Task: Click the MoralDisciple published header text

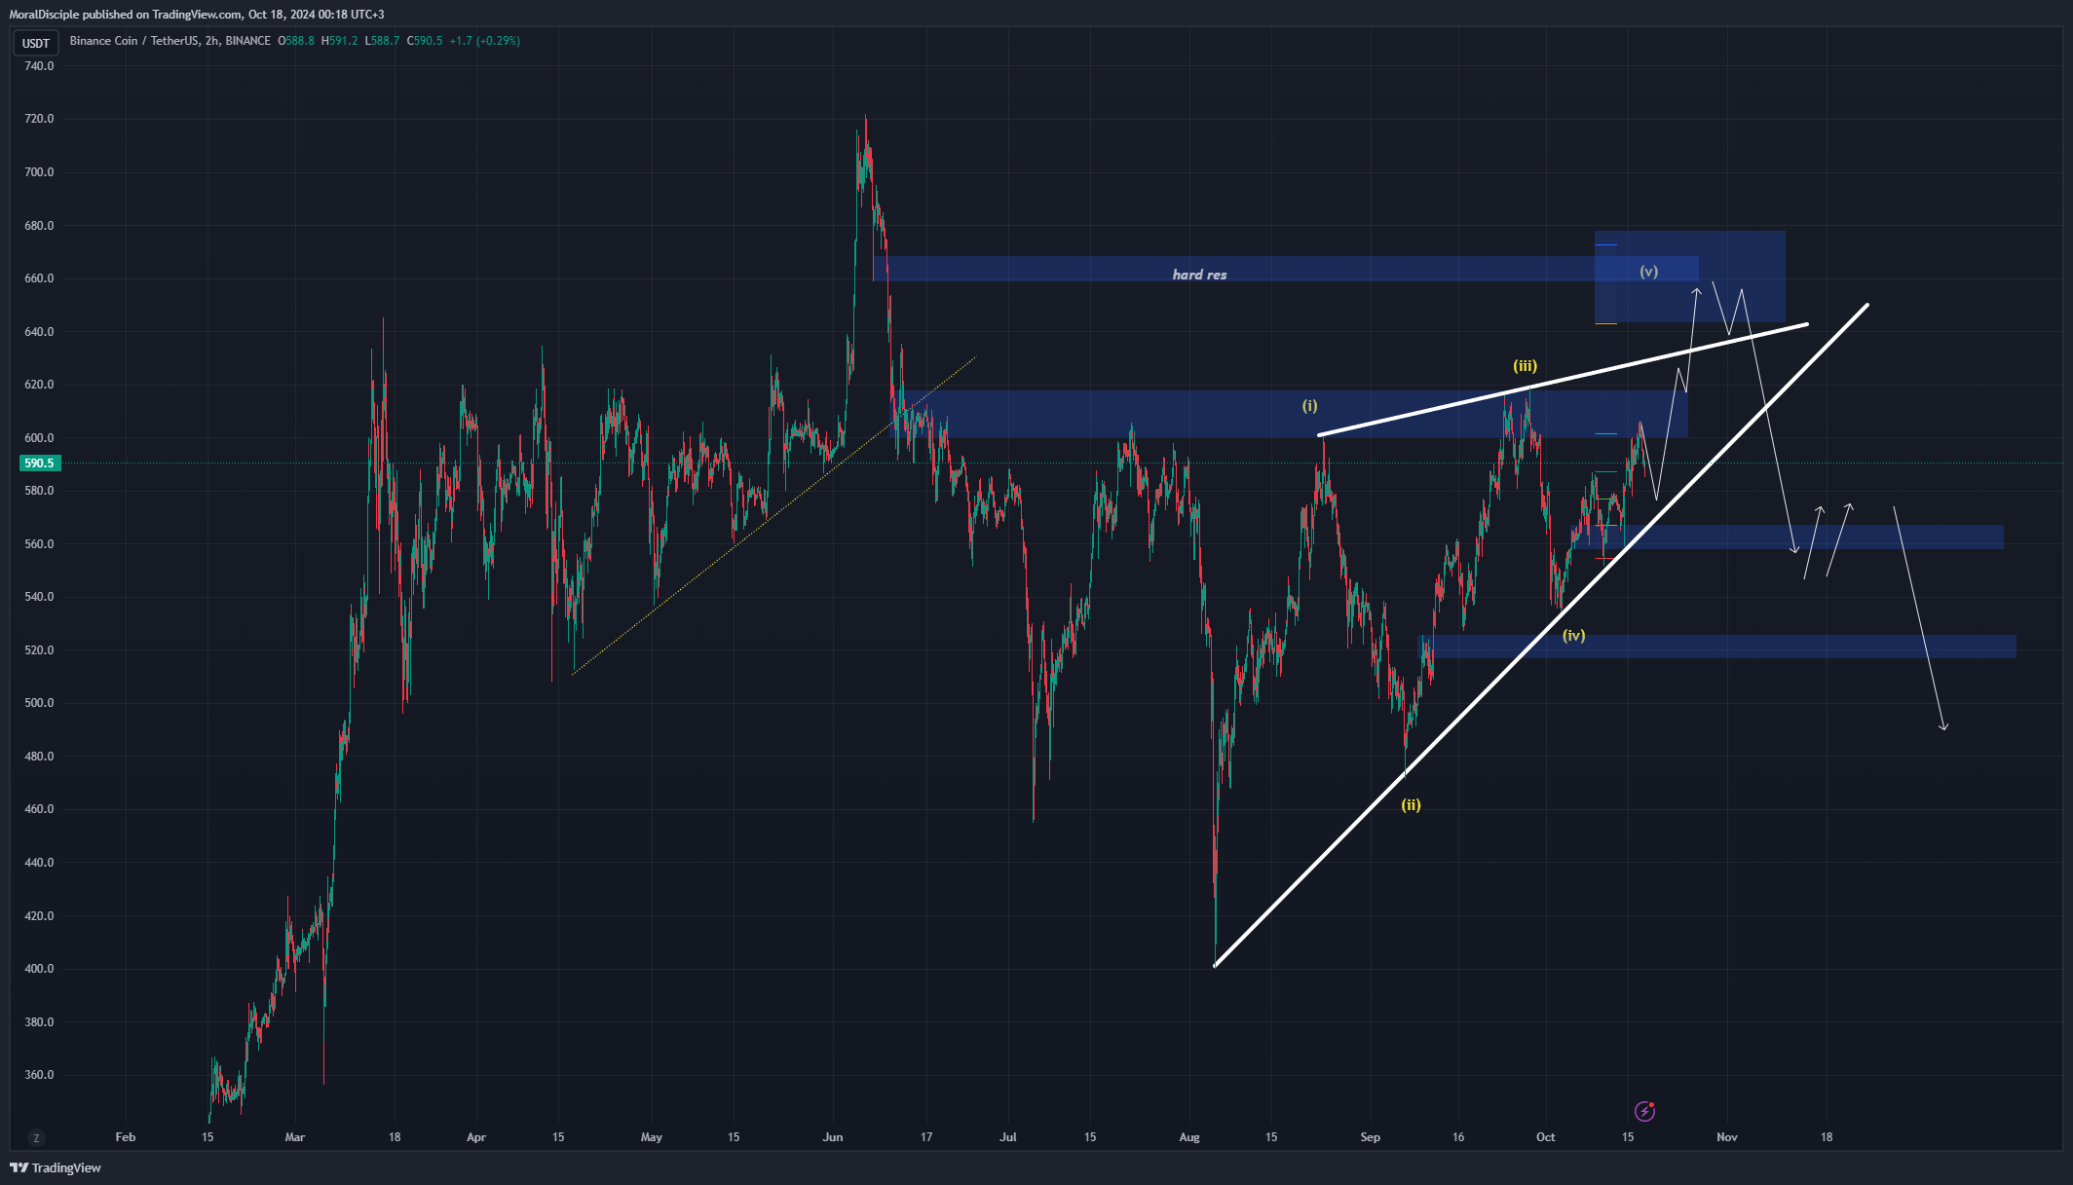Action: 197,15
